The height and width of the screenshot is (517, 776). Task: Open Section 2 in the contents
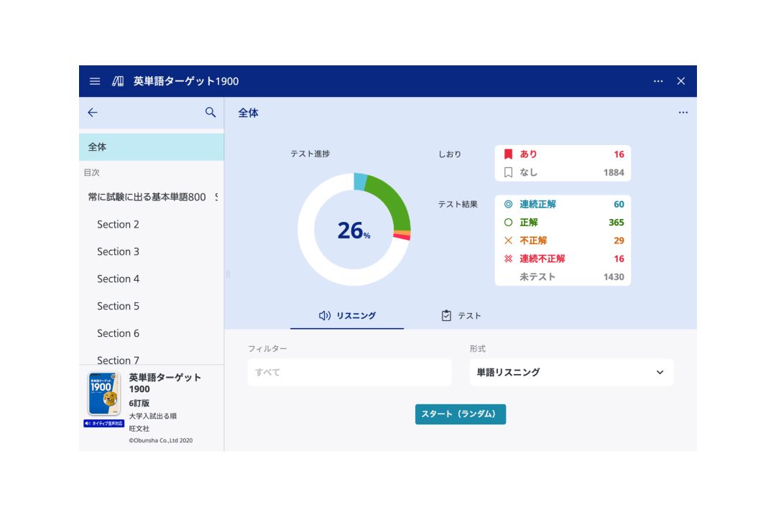click(x=152, y=224)
